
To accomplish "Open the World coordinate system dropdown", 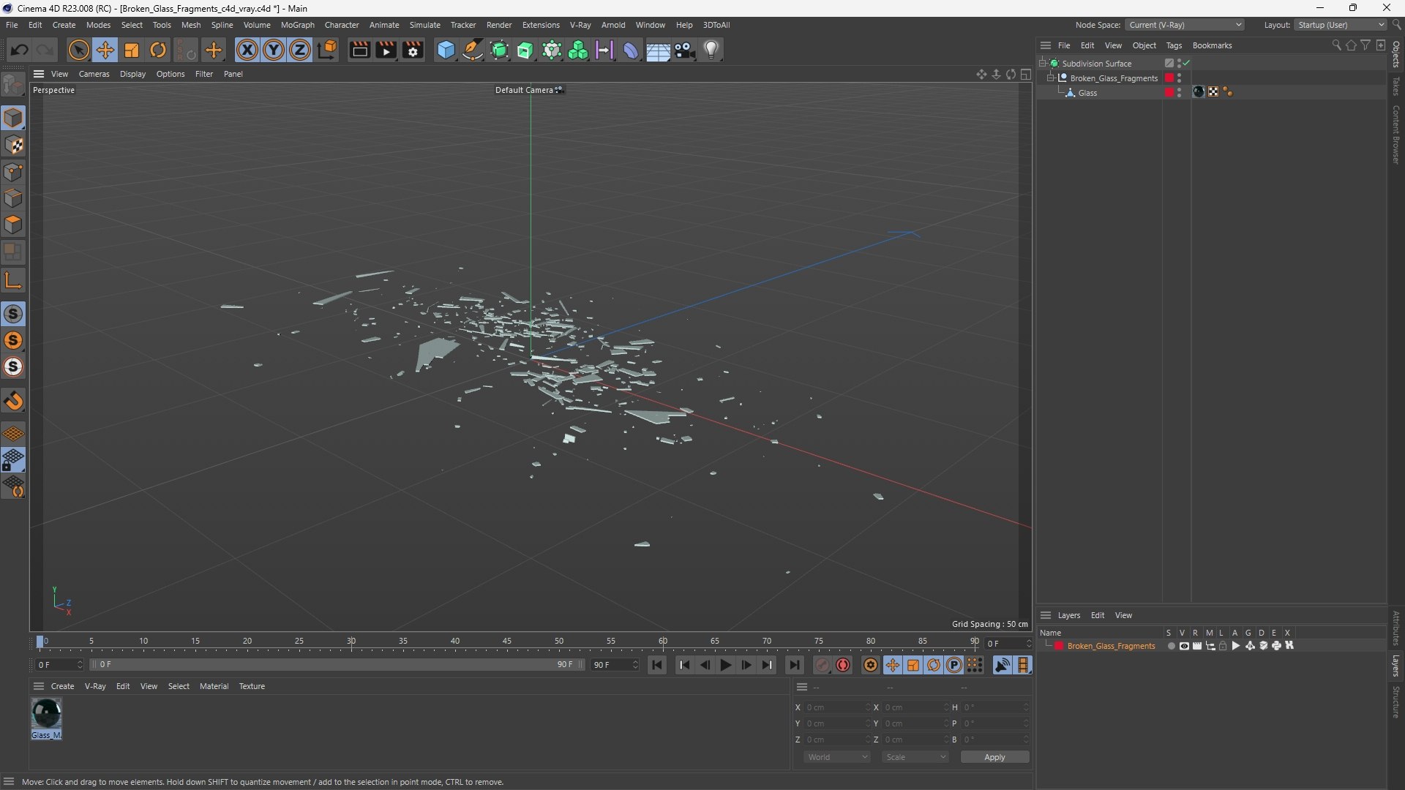I will point(837,757).
